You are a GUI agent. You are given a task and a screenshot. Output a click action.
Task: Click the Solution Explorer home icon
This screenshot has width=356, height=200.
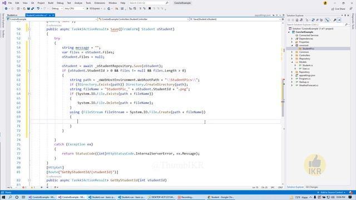coord(297,20)
